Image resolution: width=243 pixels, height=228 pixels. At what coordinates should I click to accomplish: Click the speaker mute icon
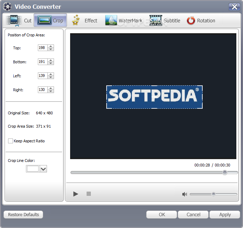(x=184, y=194)
